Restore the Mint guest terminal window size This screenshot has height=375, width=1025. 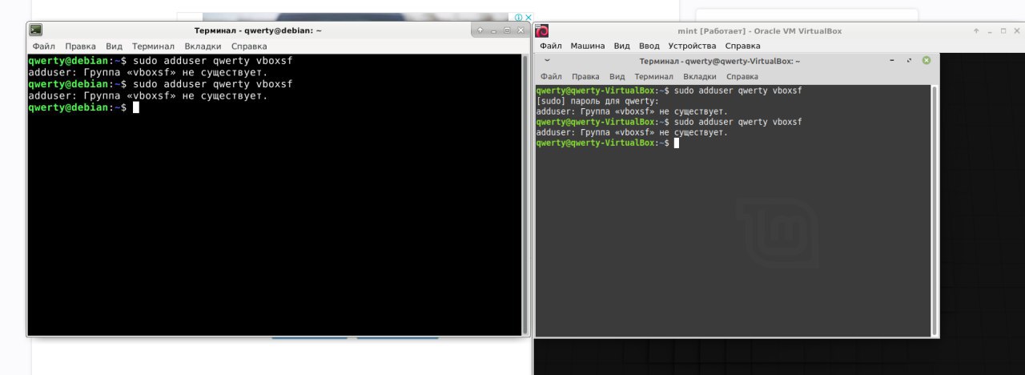pyautogui.click(x=909, y=61)
